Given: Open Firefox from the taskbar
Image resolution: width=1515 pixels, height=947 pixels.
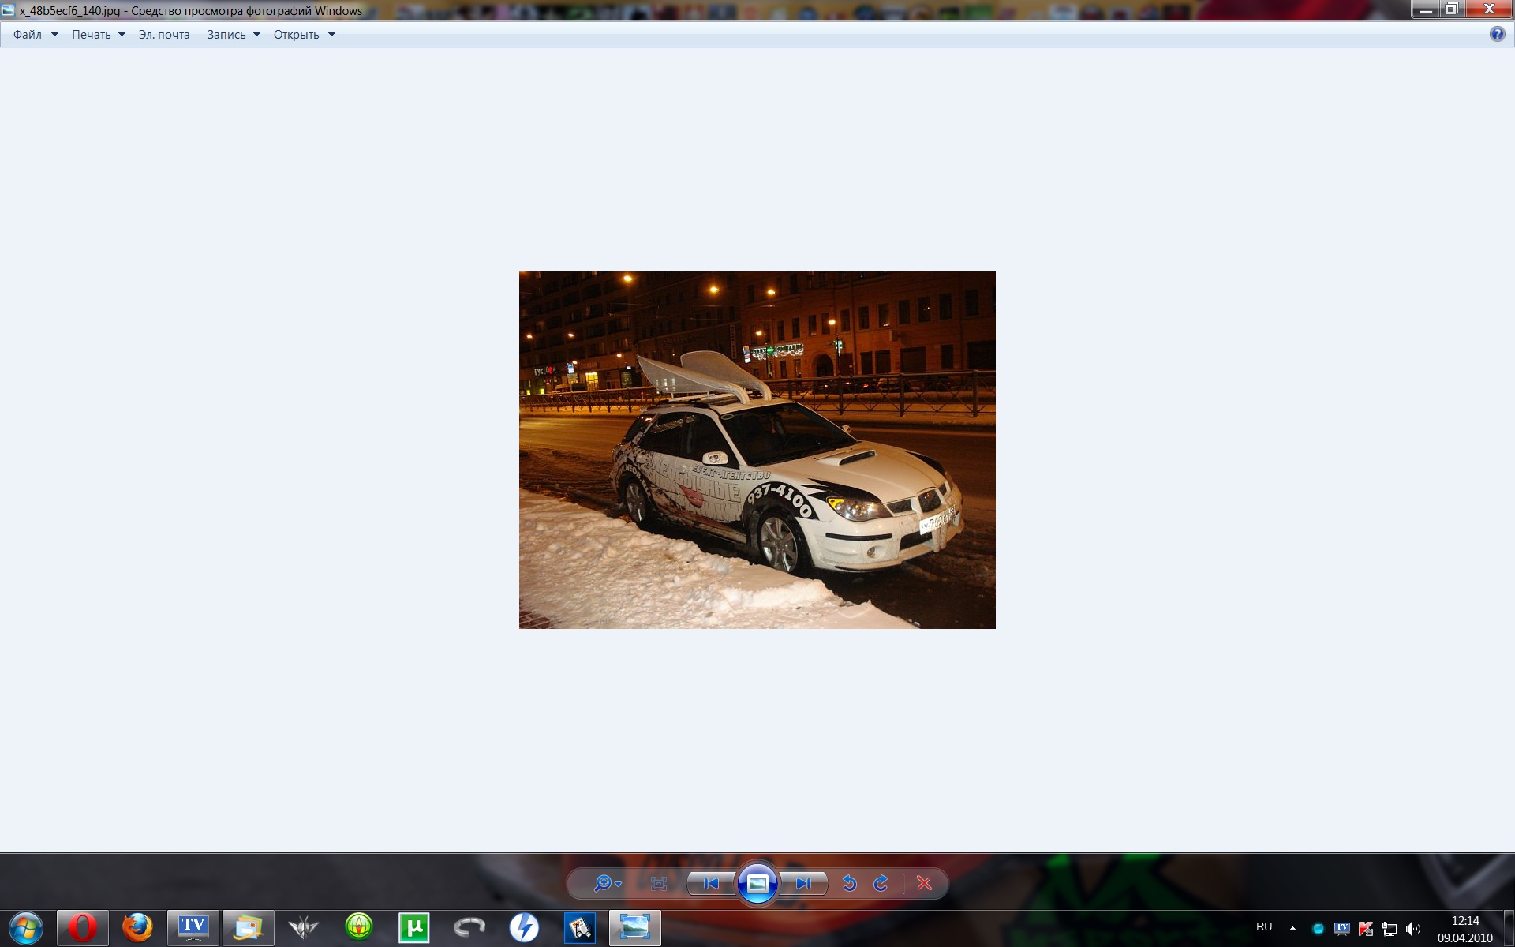Looking at the screenshot, I should (137, 927).
